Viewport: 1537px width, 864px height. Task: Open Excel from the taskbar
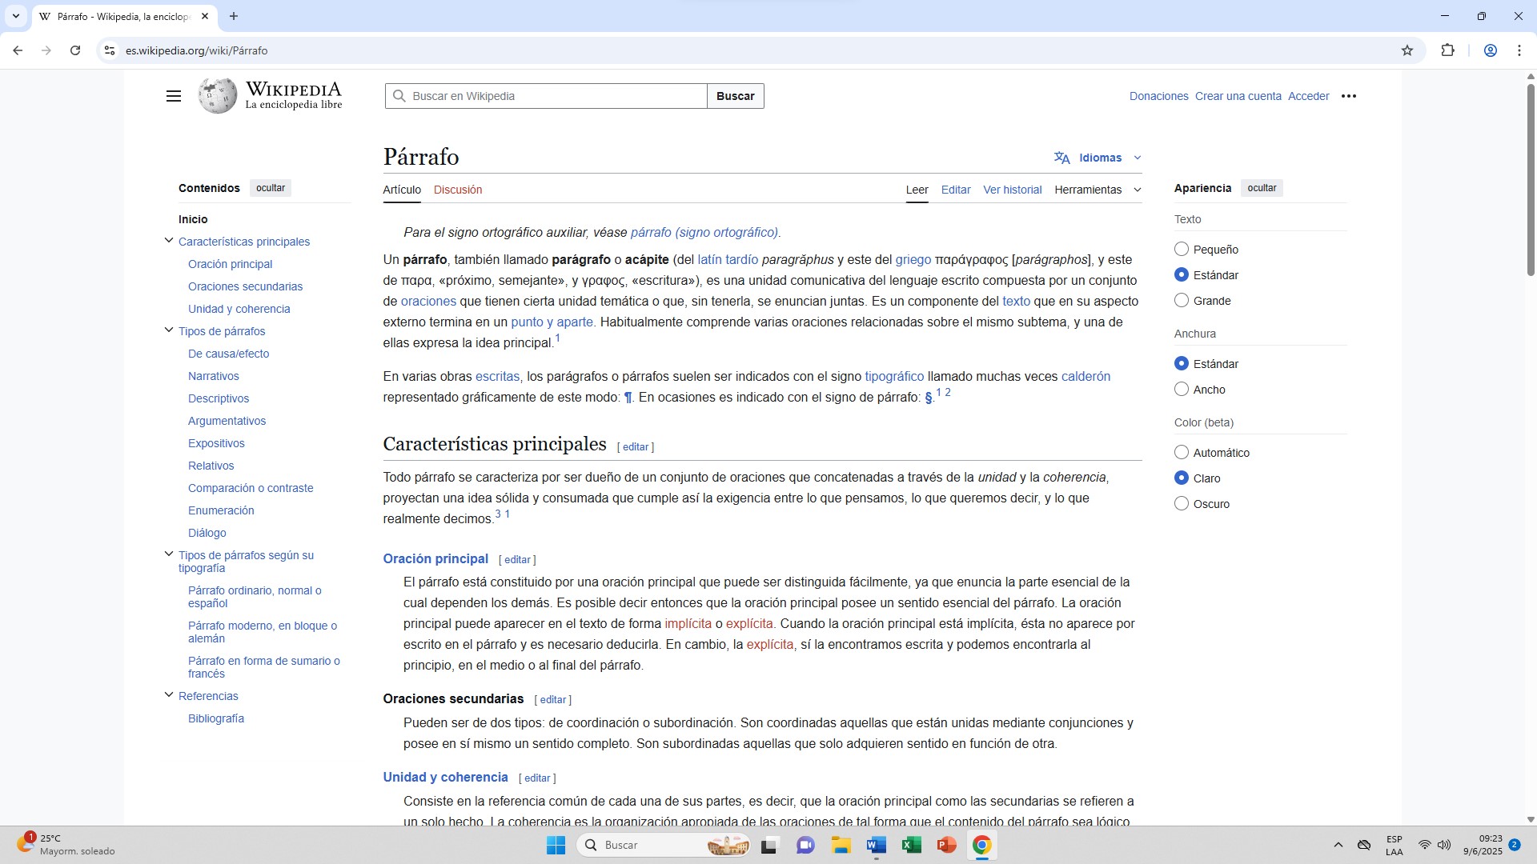[x=911, y=845]
